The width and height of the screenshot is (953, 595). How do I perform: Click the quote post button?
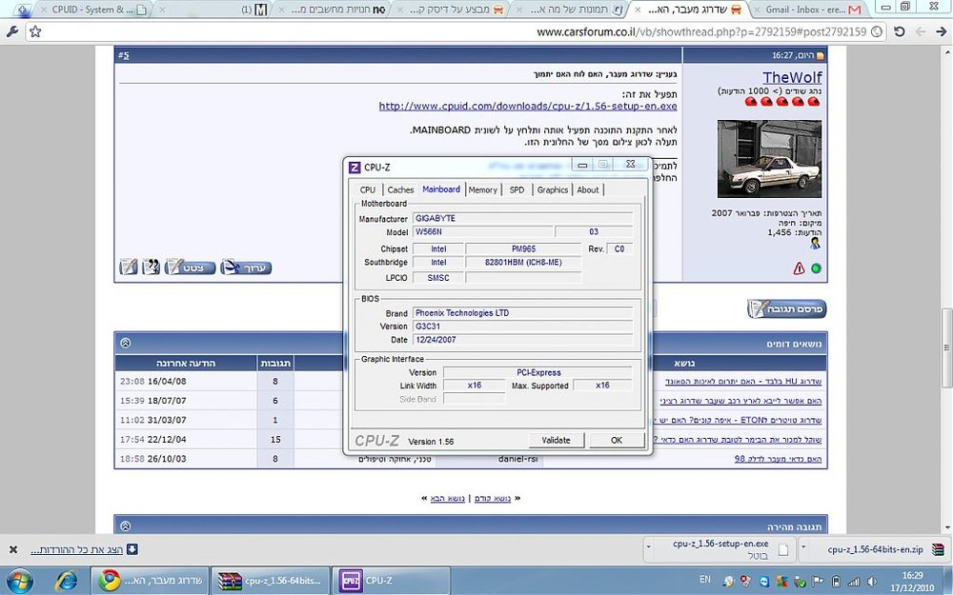point(191,268)
